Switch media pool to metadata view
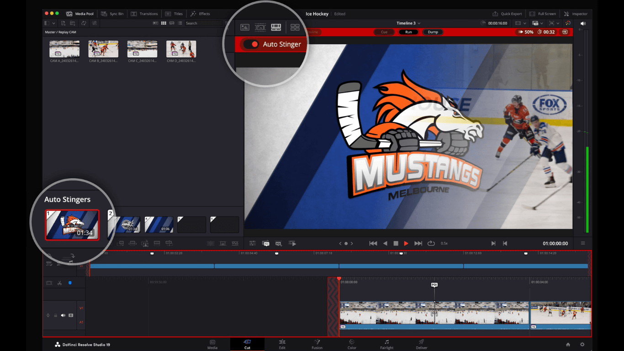 click(156, 23)
